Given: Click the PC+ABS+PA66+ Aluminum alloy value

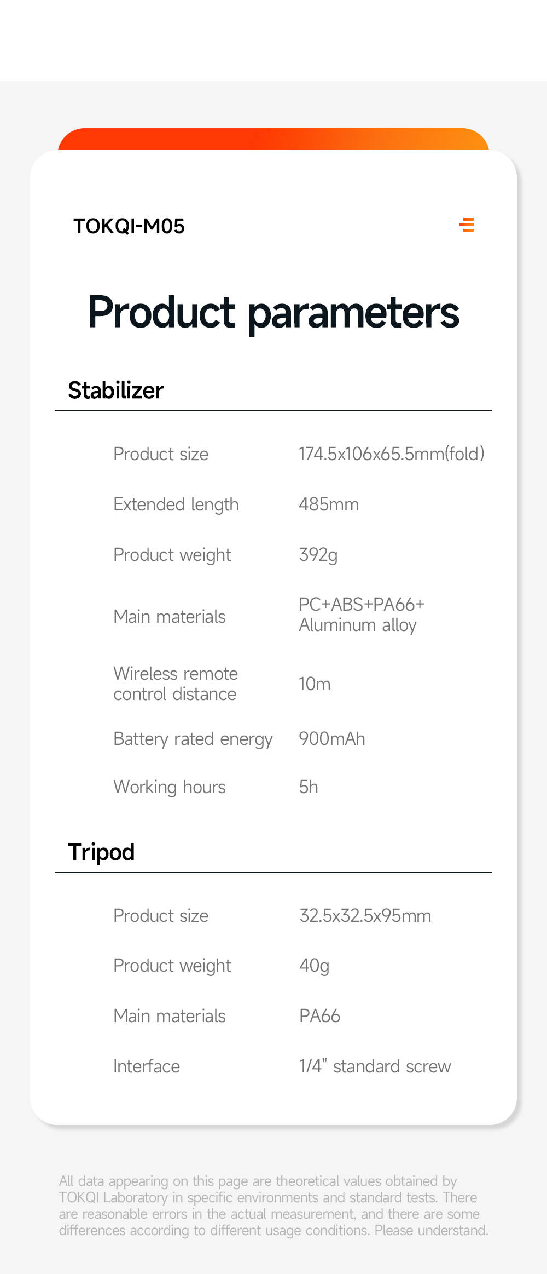Looking at the screenshot, I should coord(361,615).
